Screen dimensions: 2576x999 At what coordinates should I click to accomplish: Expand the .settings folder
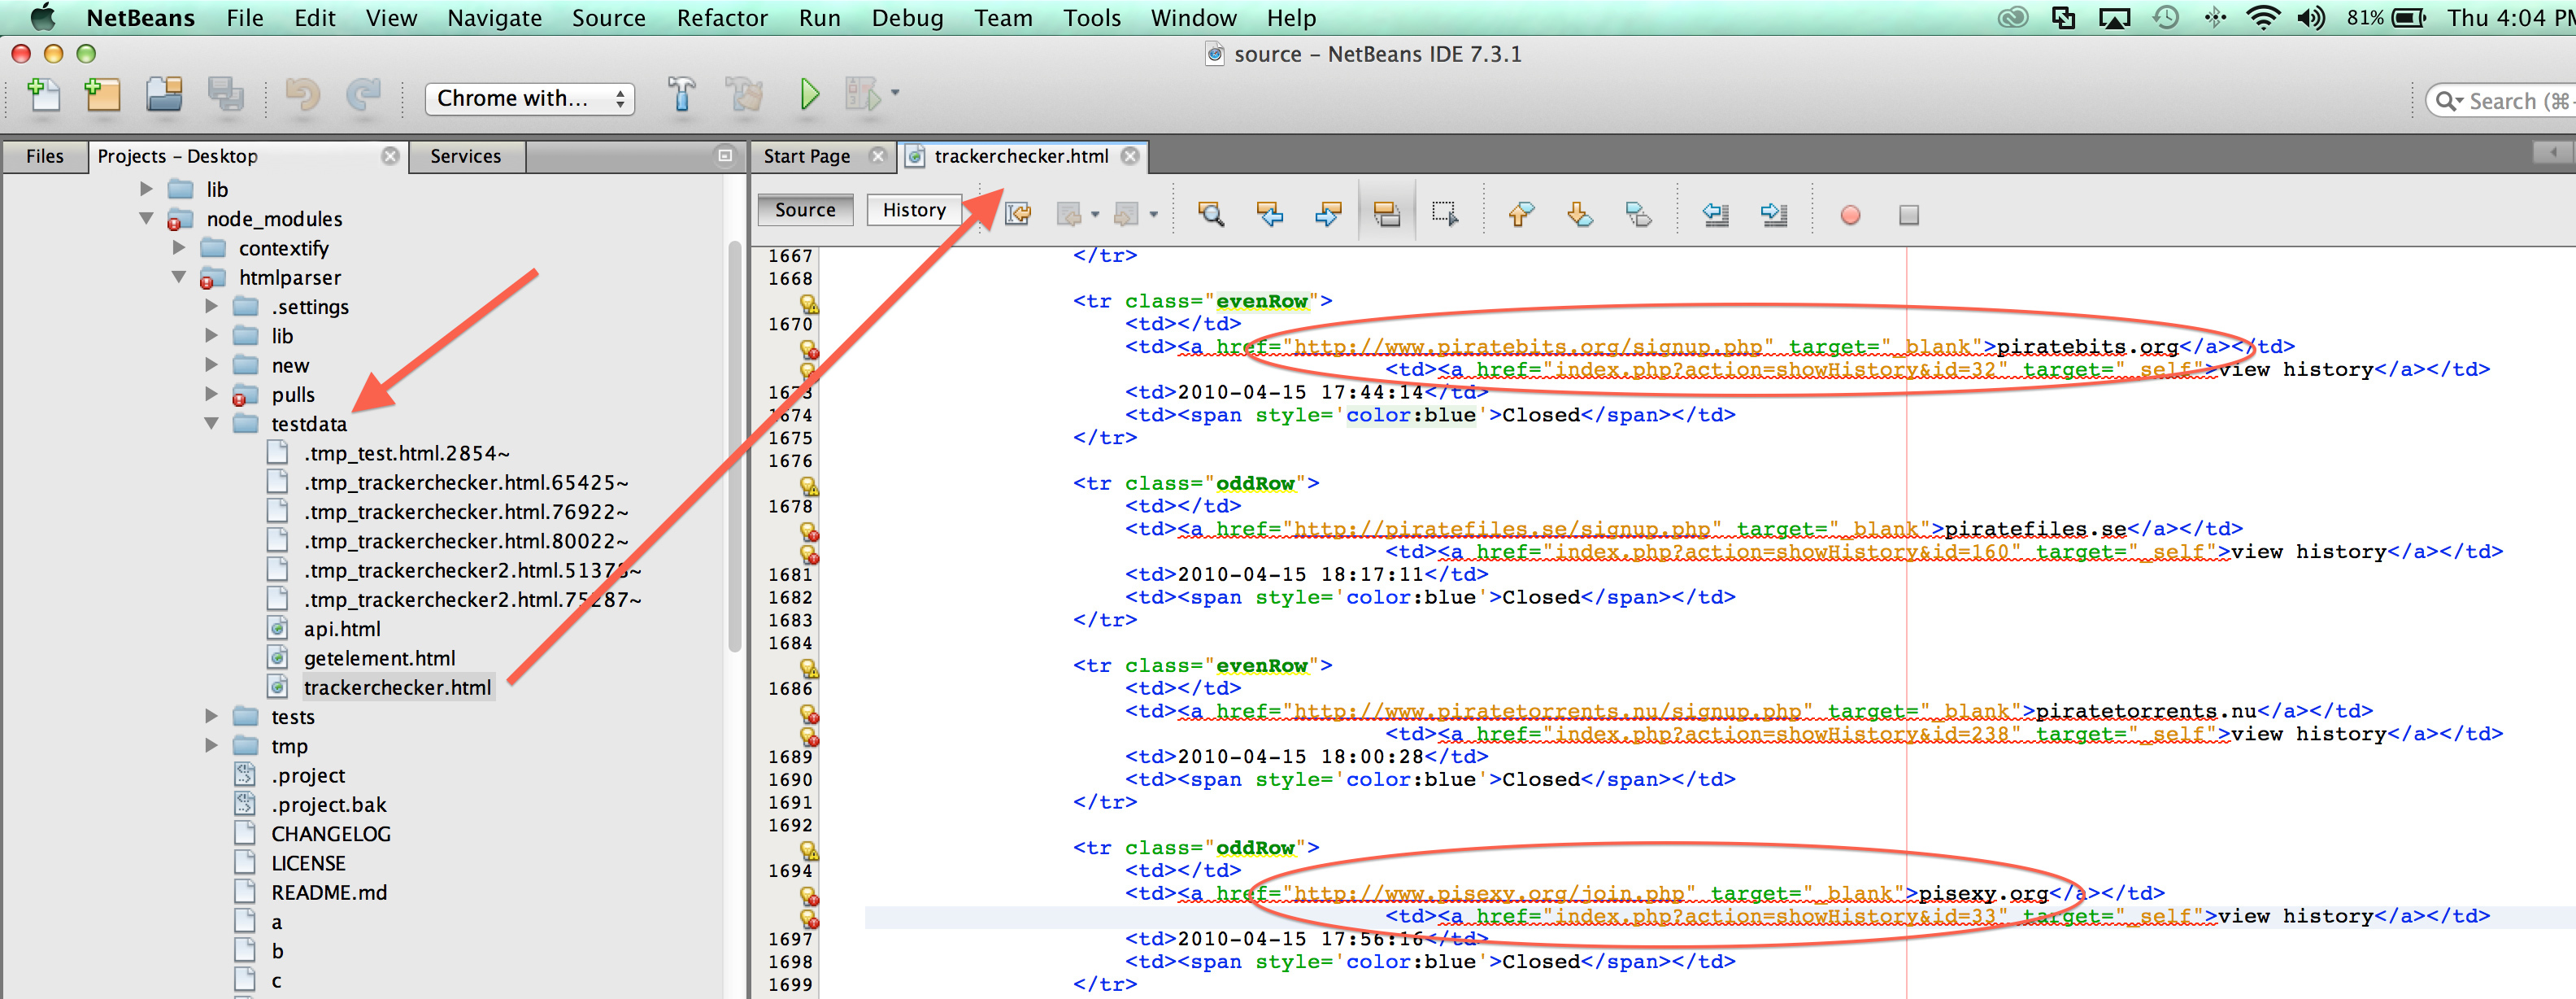(211, 306)
